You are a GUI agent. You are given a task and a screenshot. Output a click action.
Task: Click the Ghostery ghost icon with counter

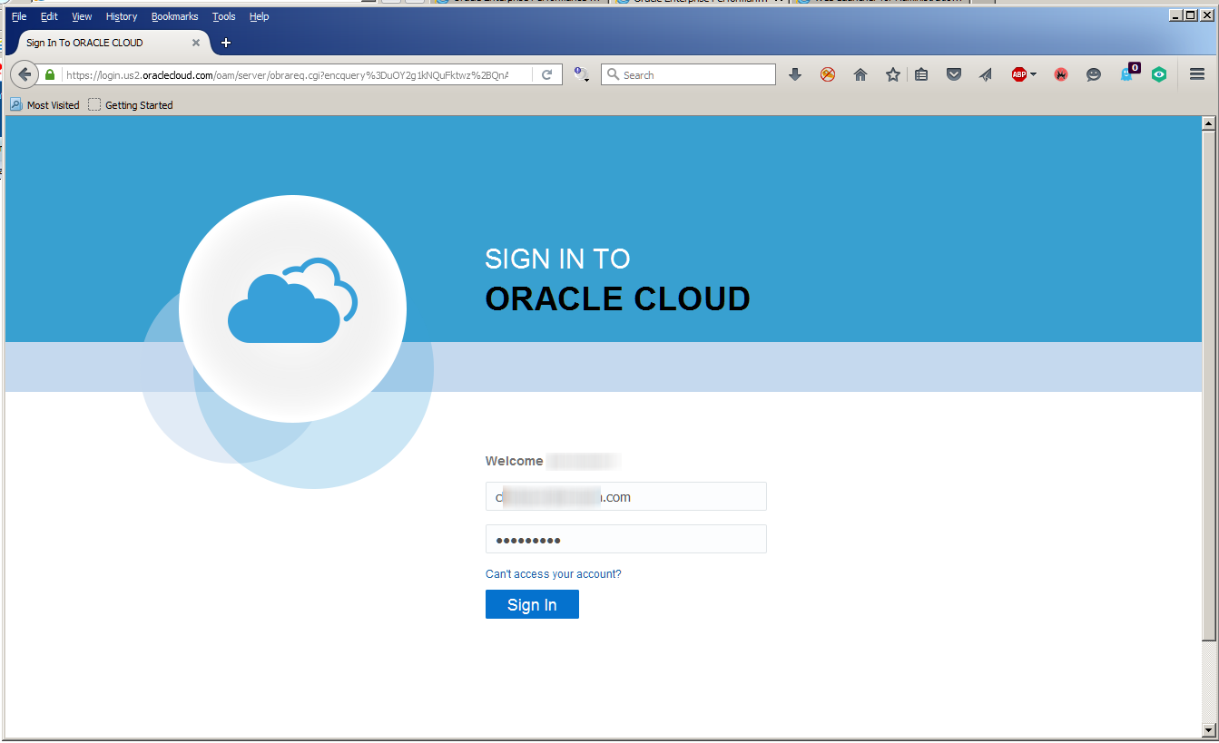(x=1128, y=73)
